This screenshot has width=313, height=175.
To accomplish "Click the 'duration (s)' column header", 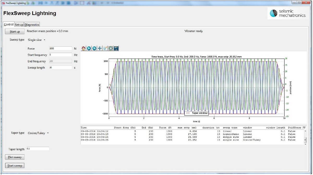I will (x=212, y=128).
